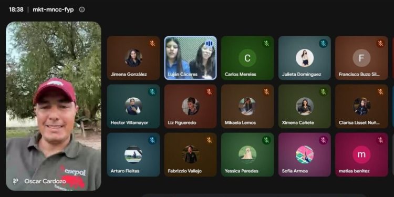
Task: Click the name label Mikaela Lemos
Action: coord(240,122)
